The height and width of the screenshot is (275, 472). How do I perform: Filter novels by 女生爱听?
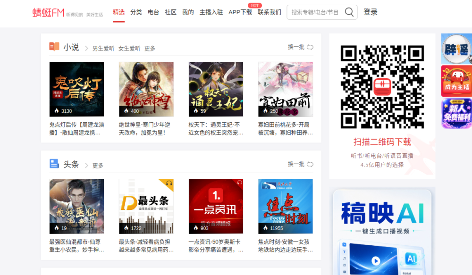pyautogui.click(x=129, y=49)
